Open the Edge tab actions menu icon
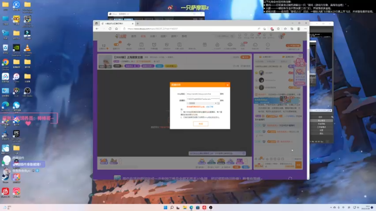 click(96, 23)
